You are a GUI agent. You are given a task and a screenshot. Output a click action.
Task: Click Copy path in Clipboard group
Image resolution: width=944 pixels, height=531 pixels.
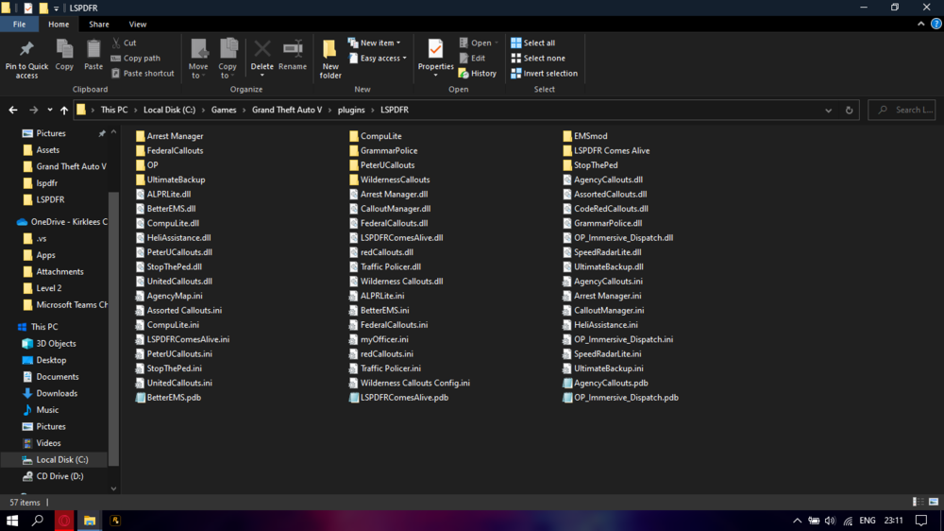tap(135, 58)
